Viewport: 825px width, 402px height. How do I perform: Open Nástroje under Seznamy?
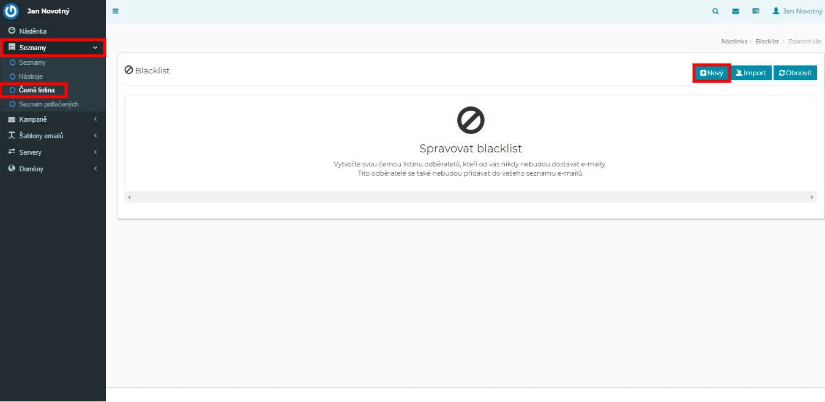click(31, 76)
